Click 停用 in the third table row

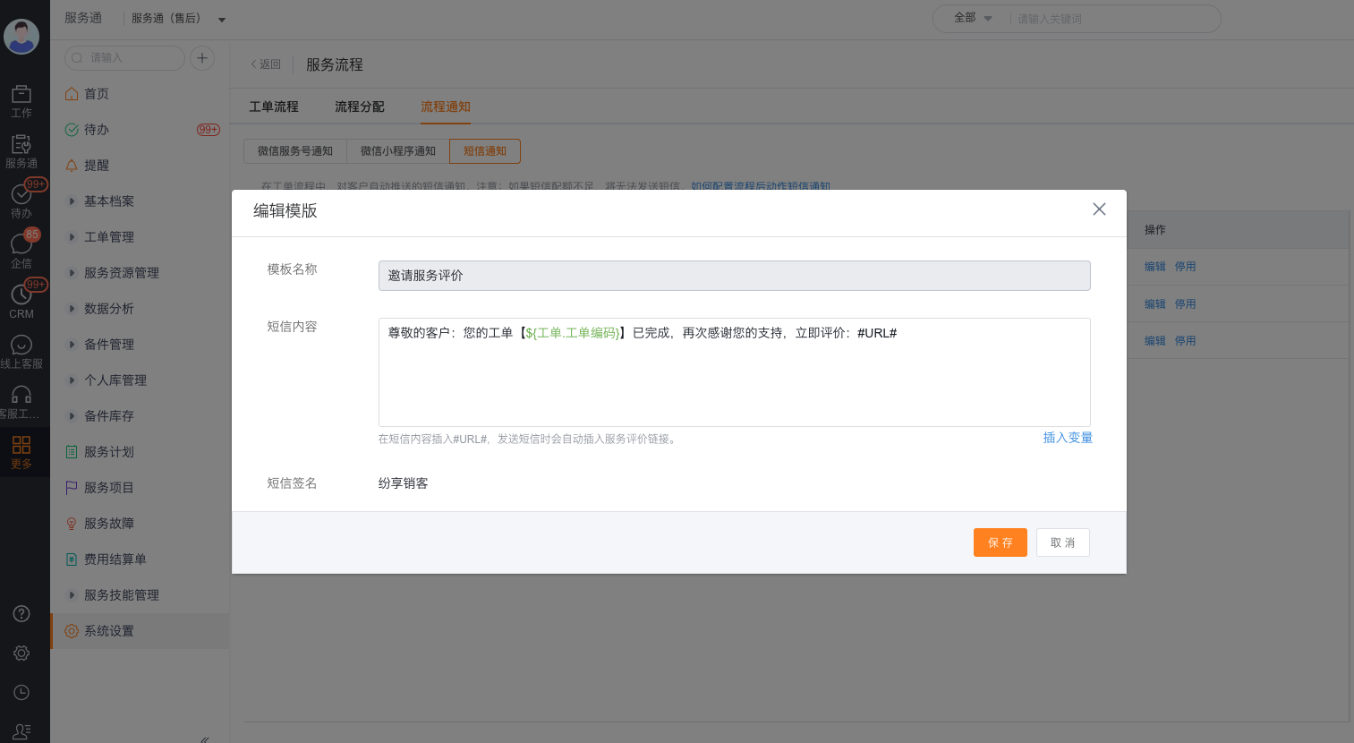coord(1186,341)
